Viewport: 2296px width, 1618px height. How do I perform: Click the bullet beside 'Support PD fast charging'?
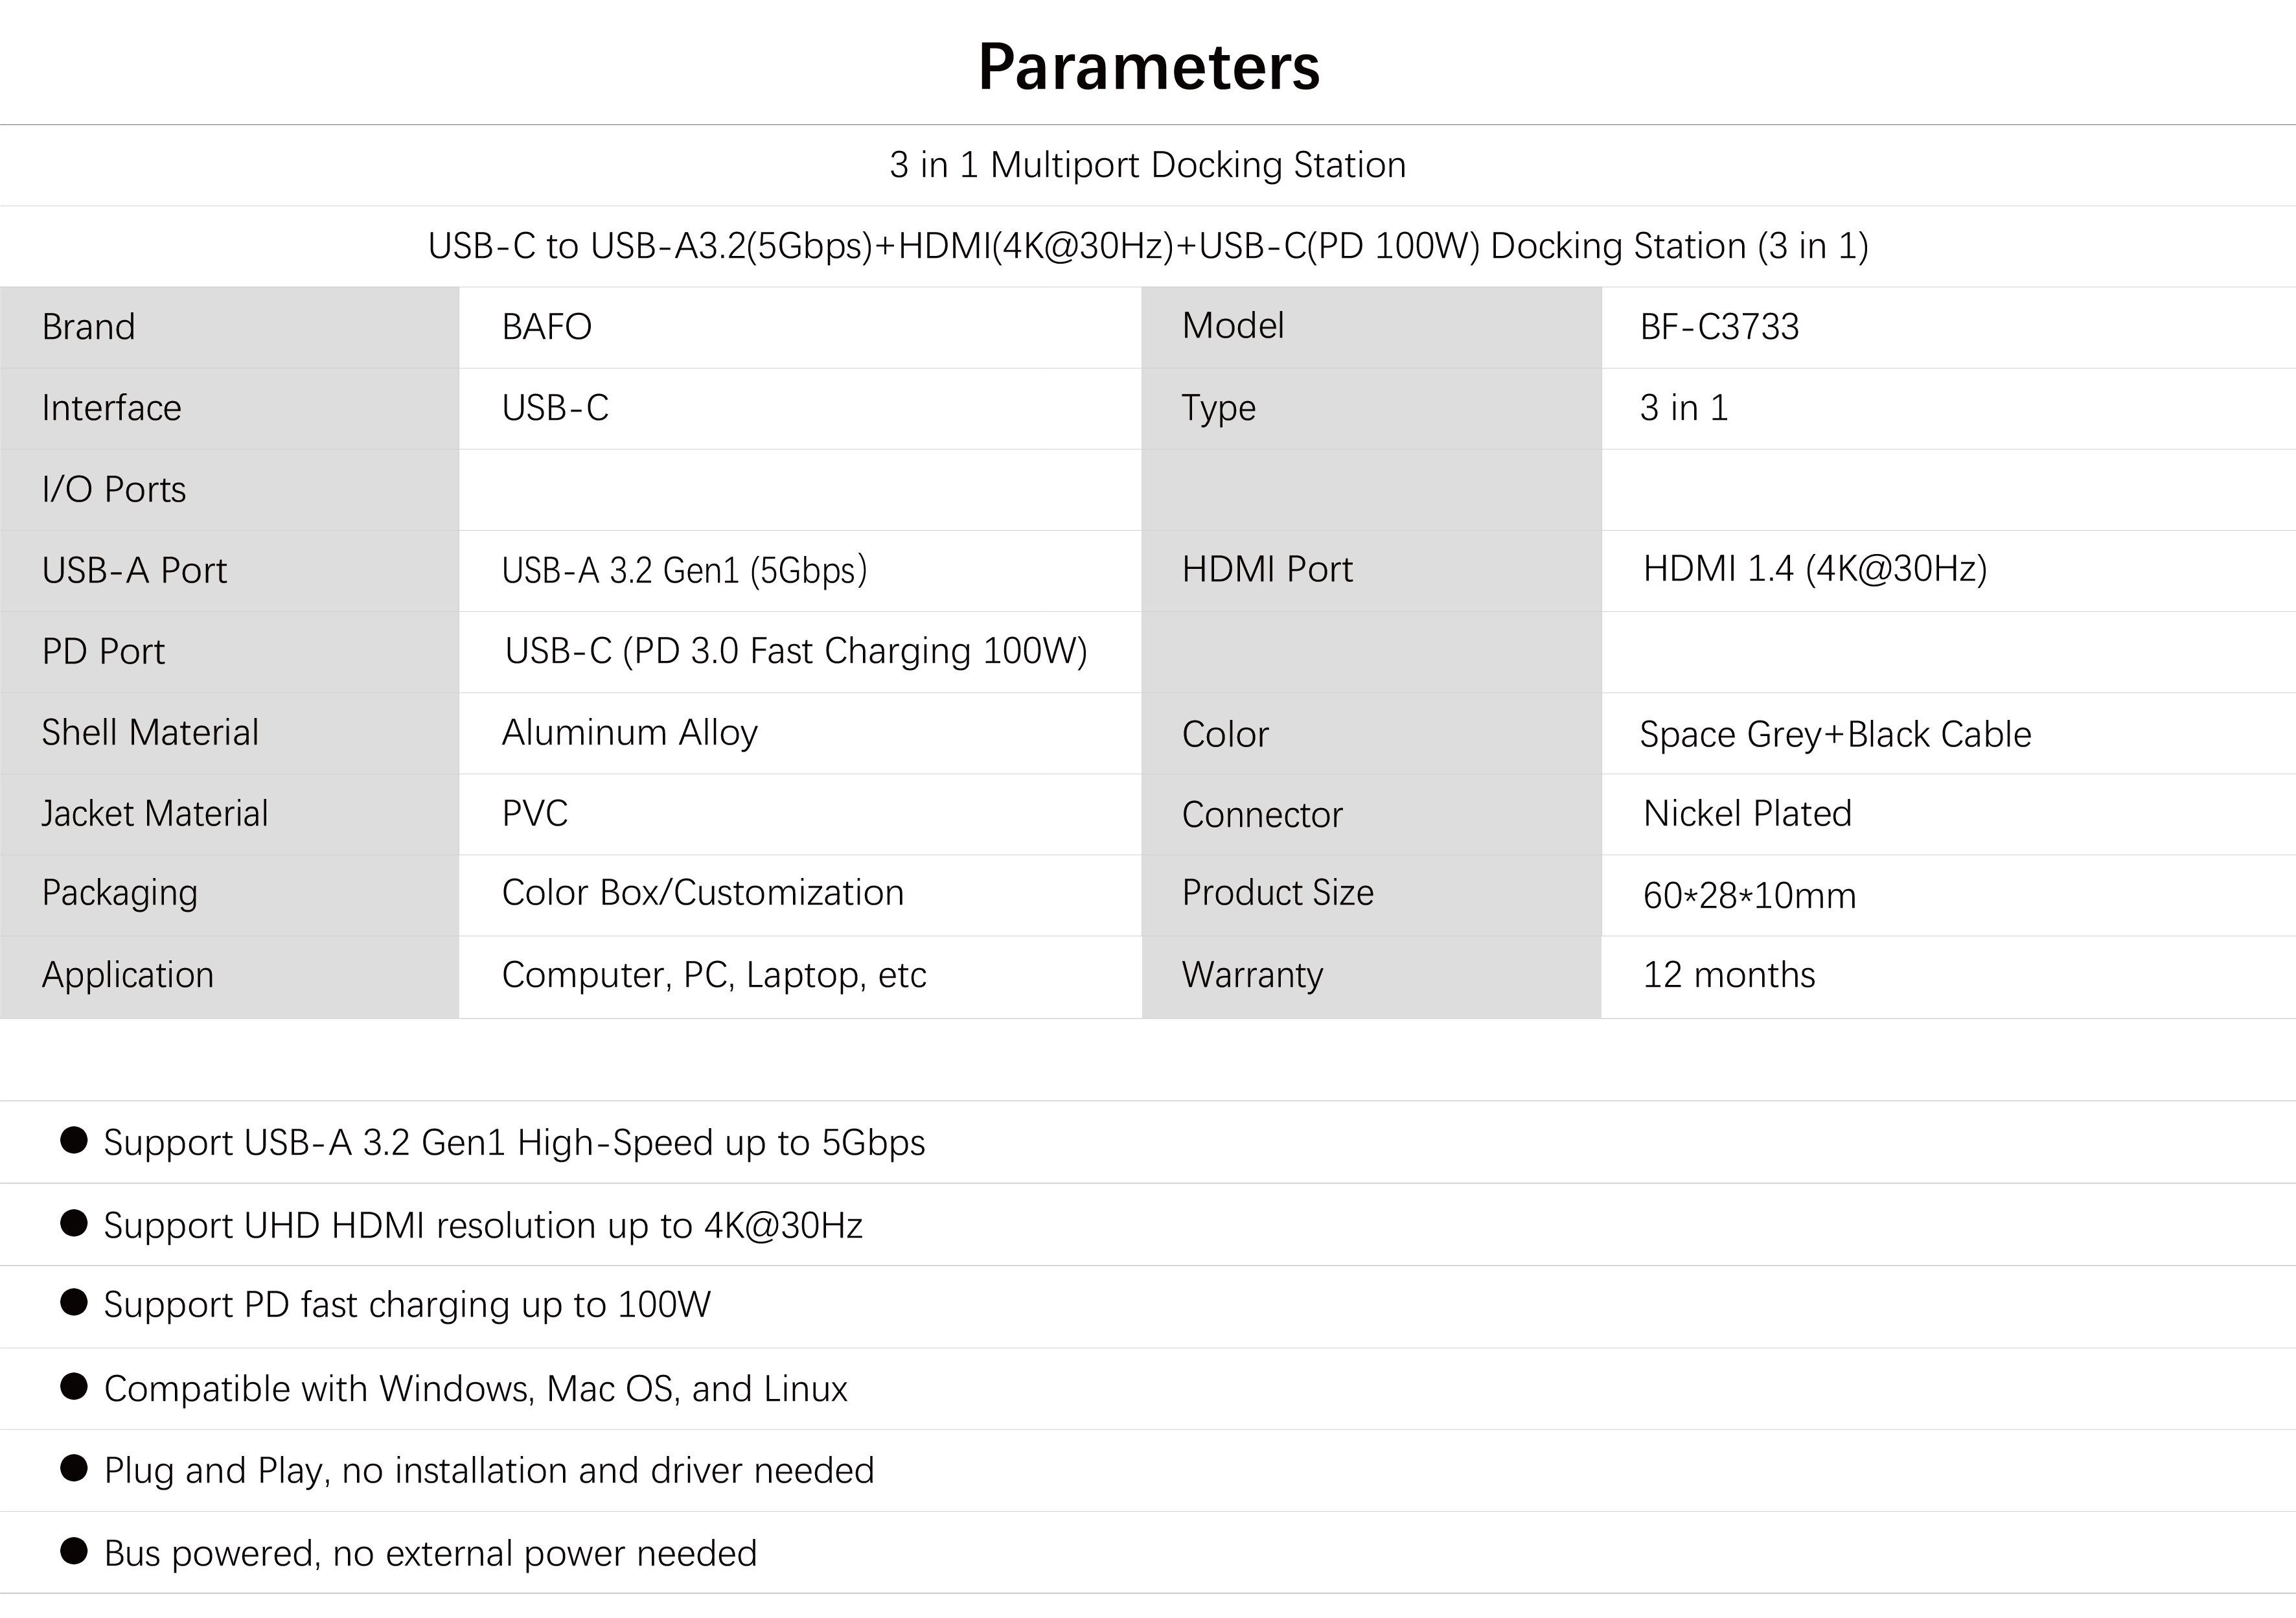pos(74,1302)
